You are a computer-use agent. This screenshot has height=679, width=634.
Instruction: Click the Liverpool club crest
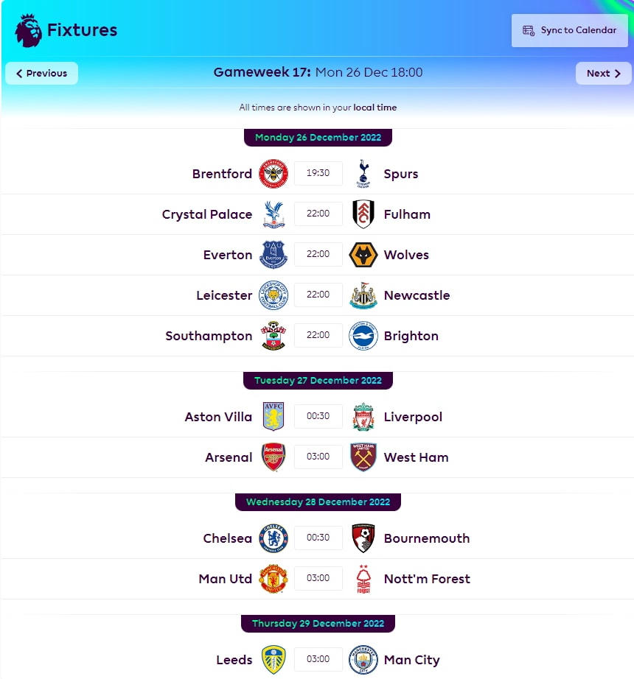tap(363, 417)
